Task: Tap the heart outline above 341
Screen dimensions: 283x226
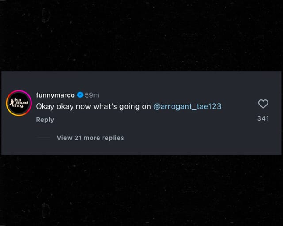Action: pyautogui.click(x=263, y=104)
